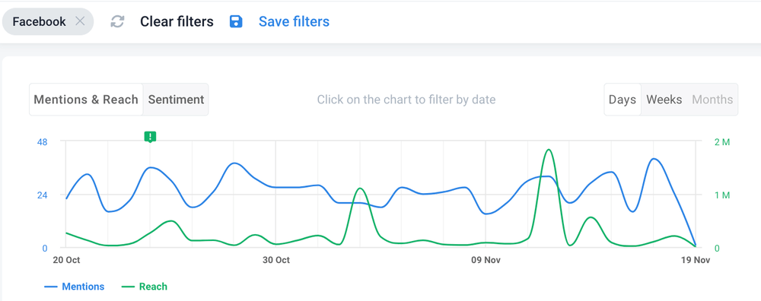The image size is (761, 301).
Task: Toggle the Mentions series in legend
Action: [75, 287]
